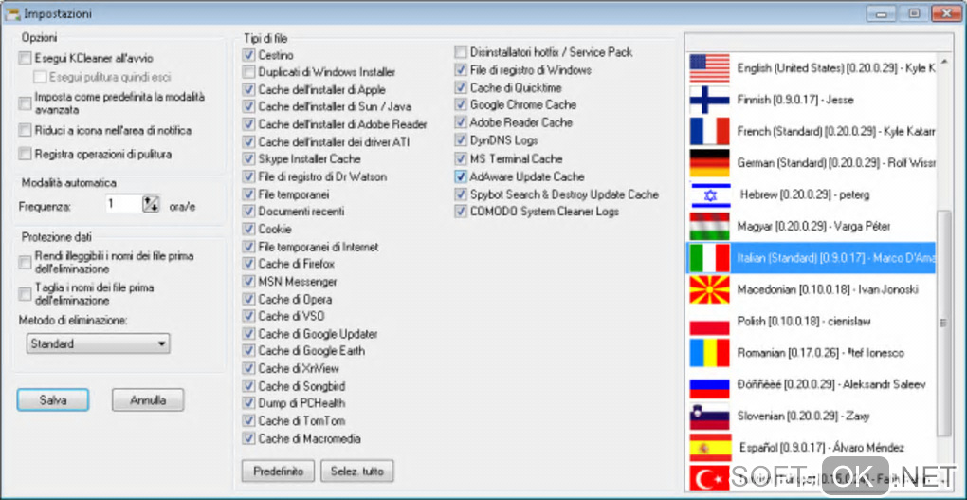Click the Frequenza spinner arrows
This screenshot has width=967, height=500.
pos(151,204)
